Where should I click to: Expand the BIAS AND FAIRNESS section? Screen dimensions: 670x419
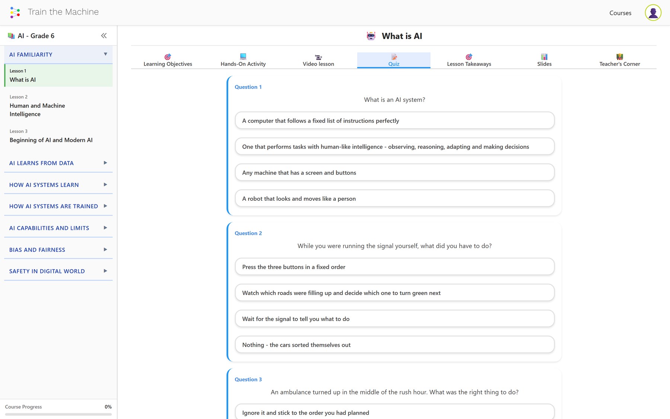point(58,250)
